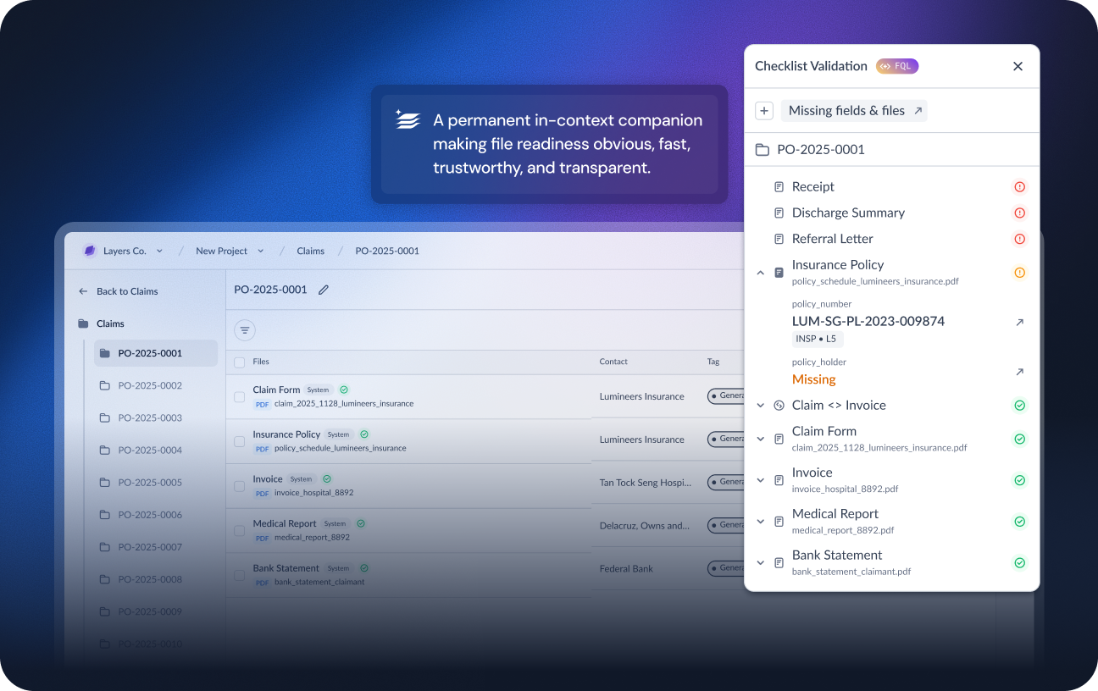This screenshot has height=691, width=1098.
Task: Open bank_statement_claimant PDF file name
Action: pyautogui.click(x=319, y=583)
